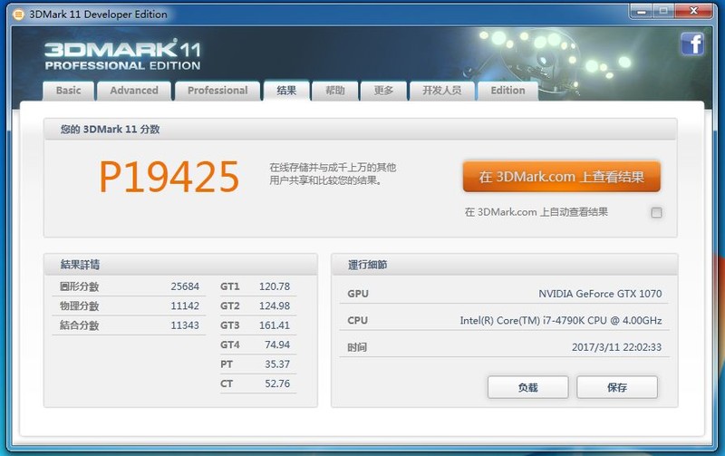
Task: Click GT1 result 120.78
Action: (275, 286)
